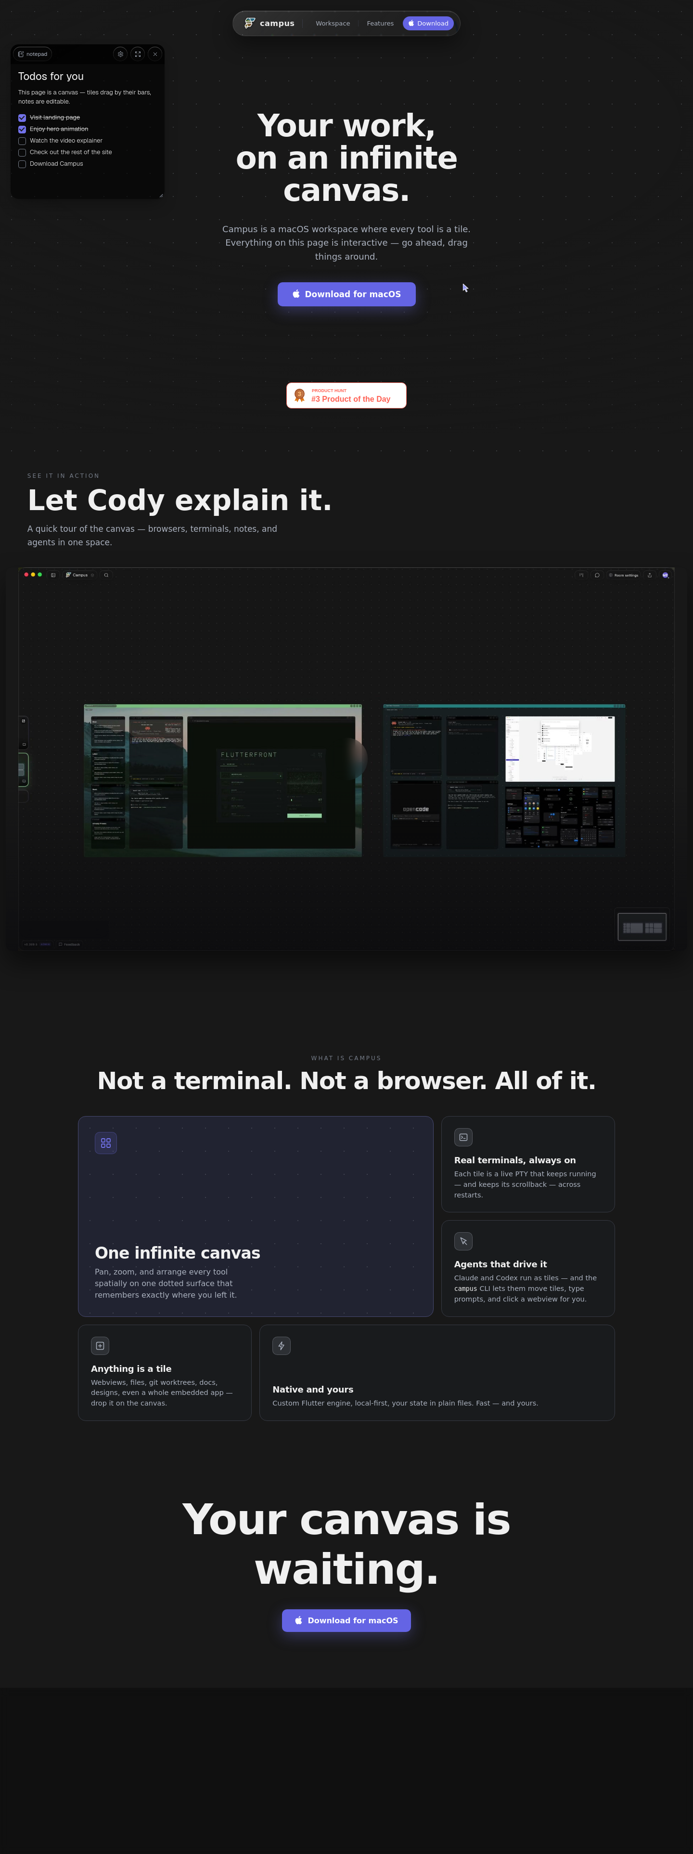Screen dimensions: 693x1854
Task: Click the user avatar in video toolbar
Action: pos(666,575)
